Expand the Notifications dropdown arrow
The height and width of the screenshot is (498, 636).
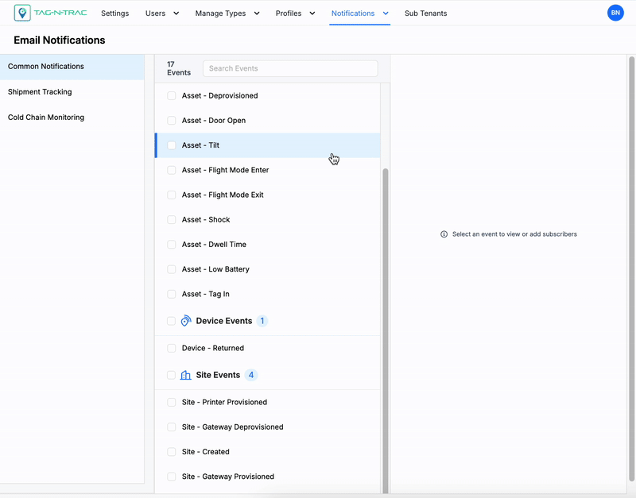tap(386, 14)
